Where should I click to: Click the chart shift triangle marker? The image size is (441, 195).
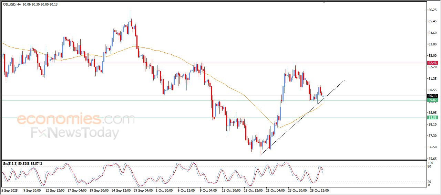324,2
